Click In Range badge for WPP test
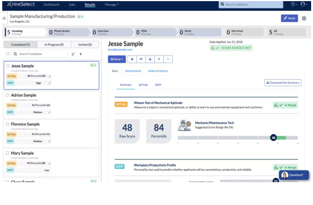 click(285, 168)
